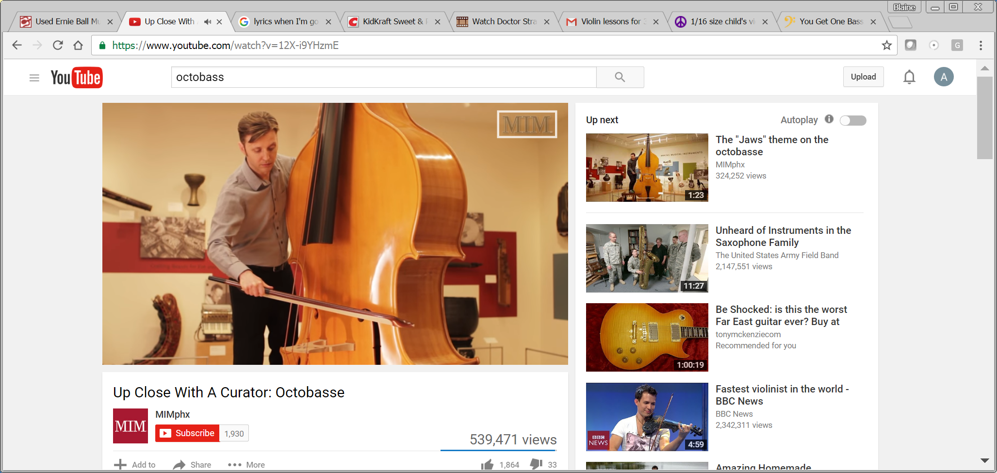Click the octobass search input field

(x=384, y=77)
